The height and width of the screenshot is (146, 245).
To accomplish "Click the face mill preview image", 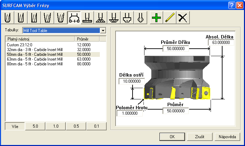I will click(177, 78).
